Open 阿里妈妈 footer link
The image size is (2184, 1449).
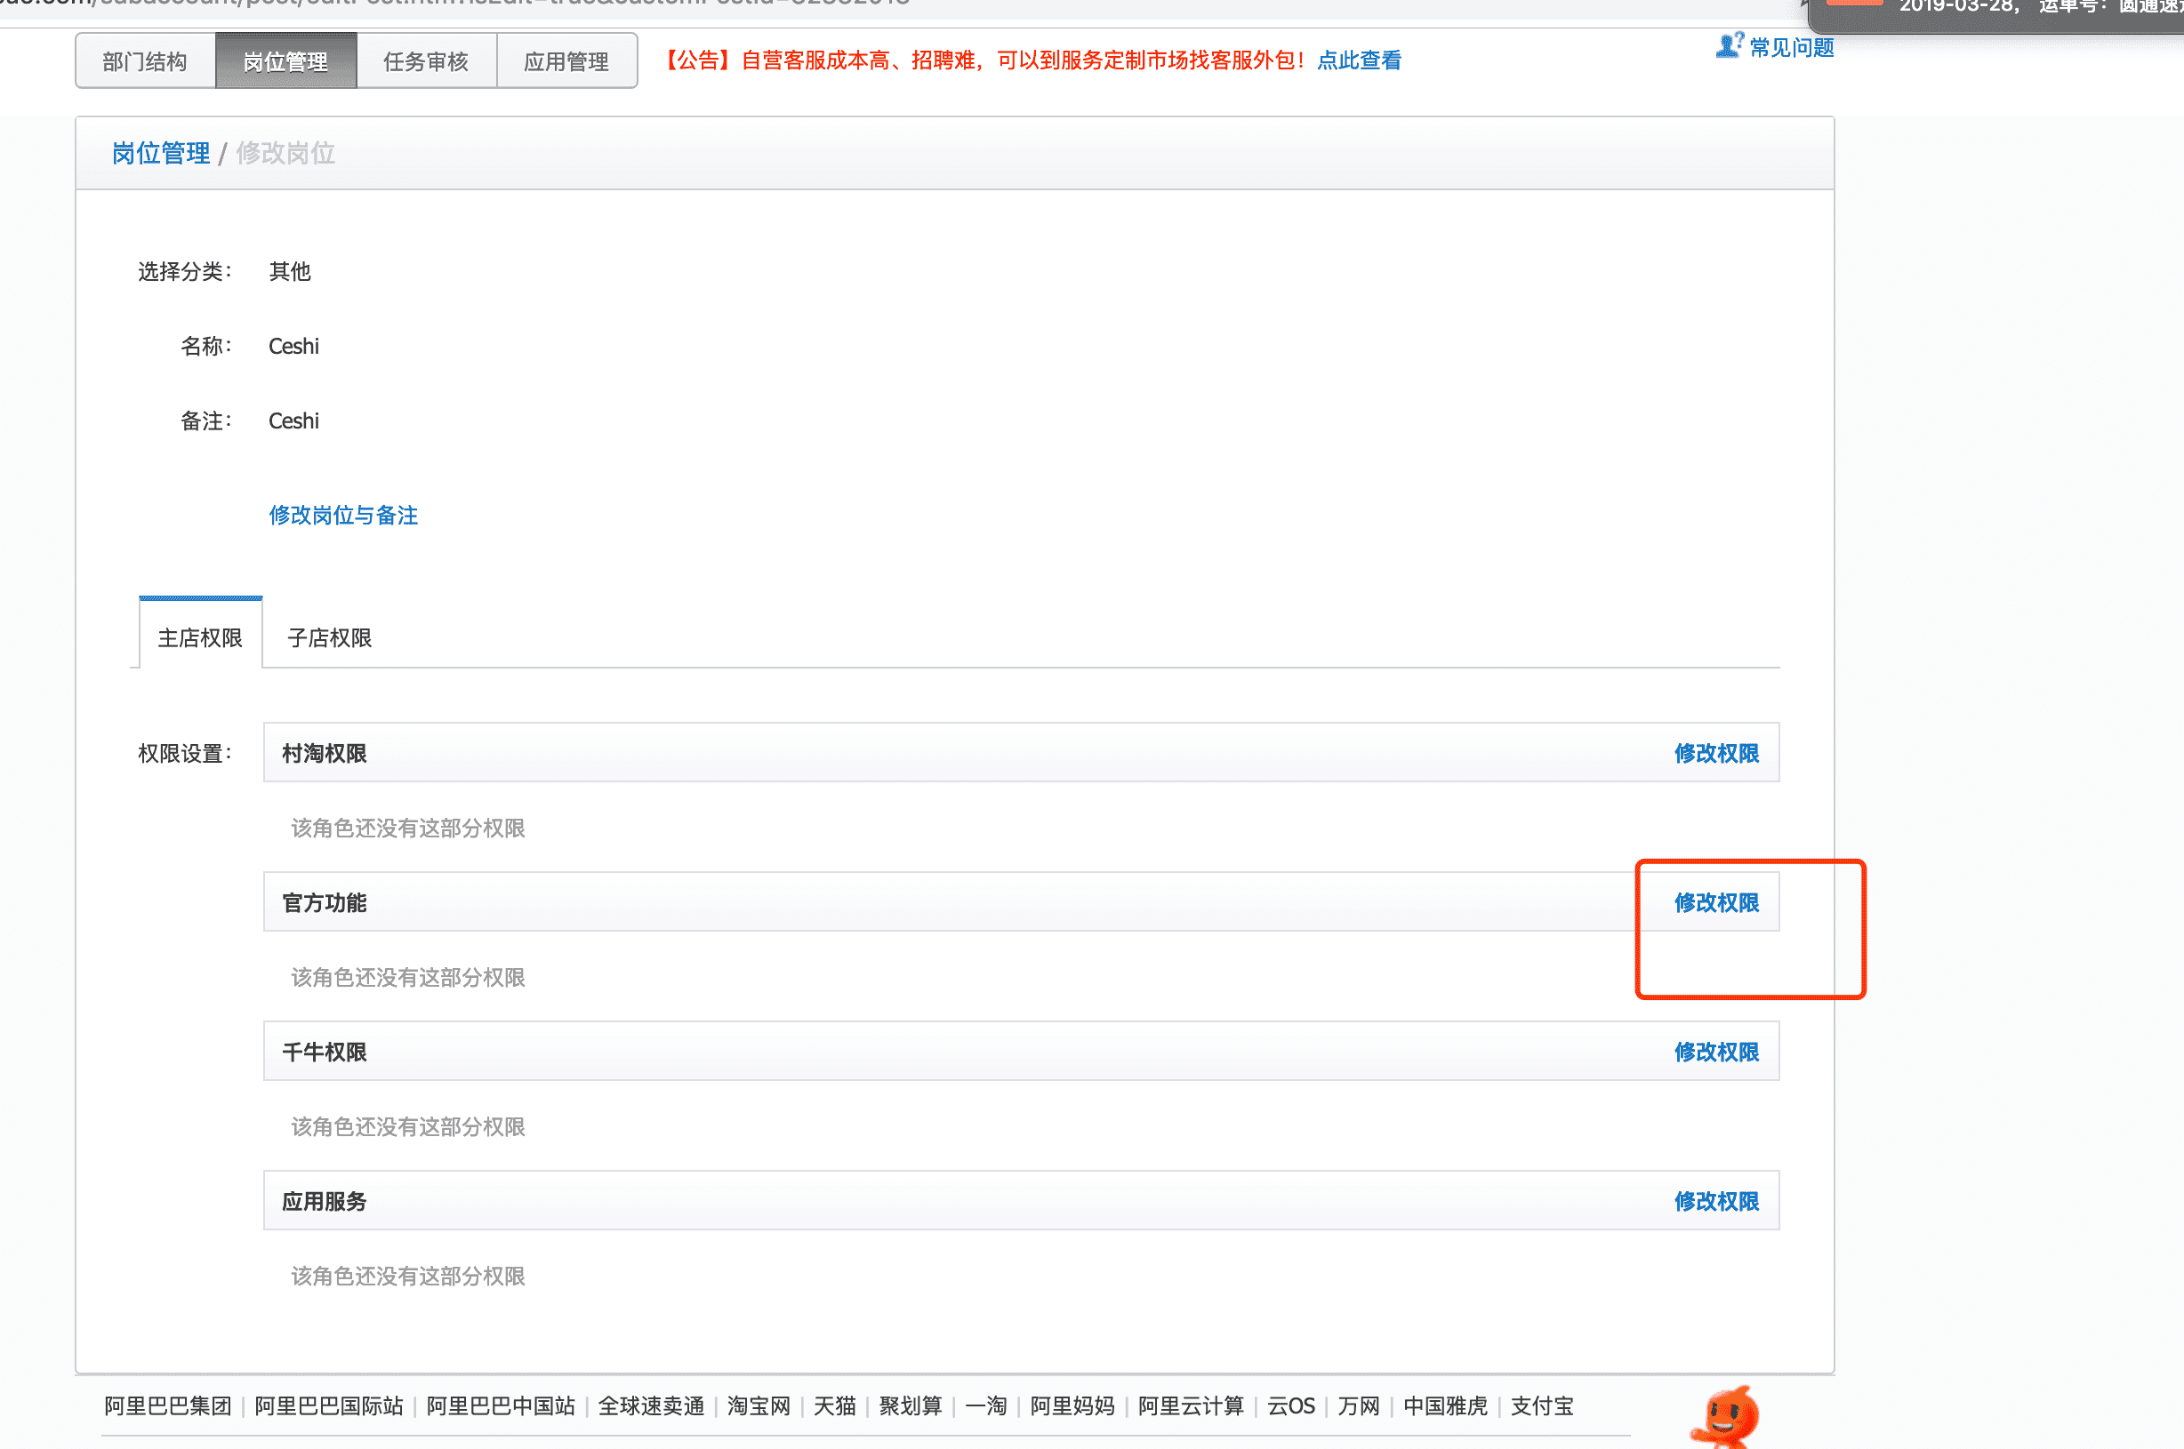click(1072, 1405)
